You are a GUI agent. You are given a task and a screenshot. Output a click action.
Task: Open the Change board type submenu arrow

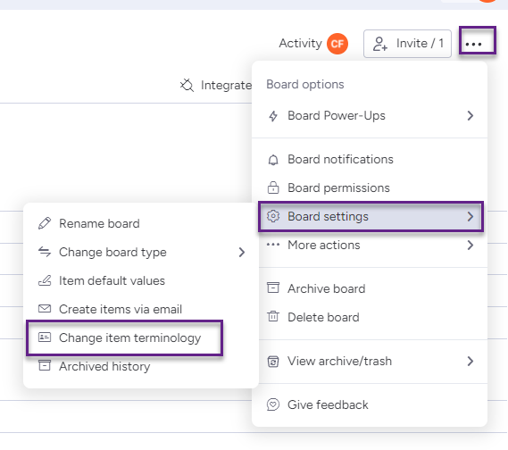(x=242, y=252)
